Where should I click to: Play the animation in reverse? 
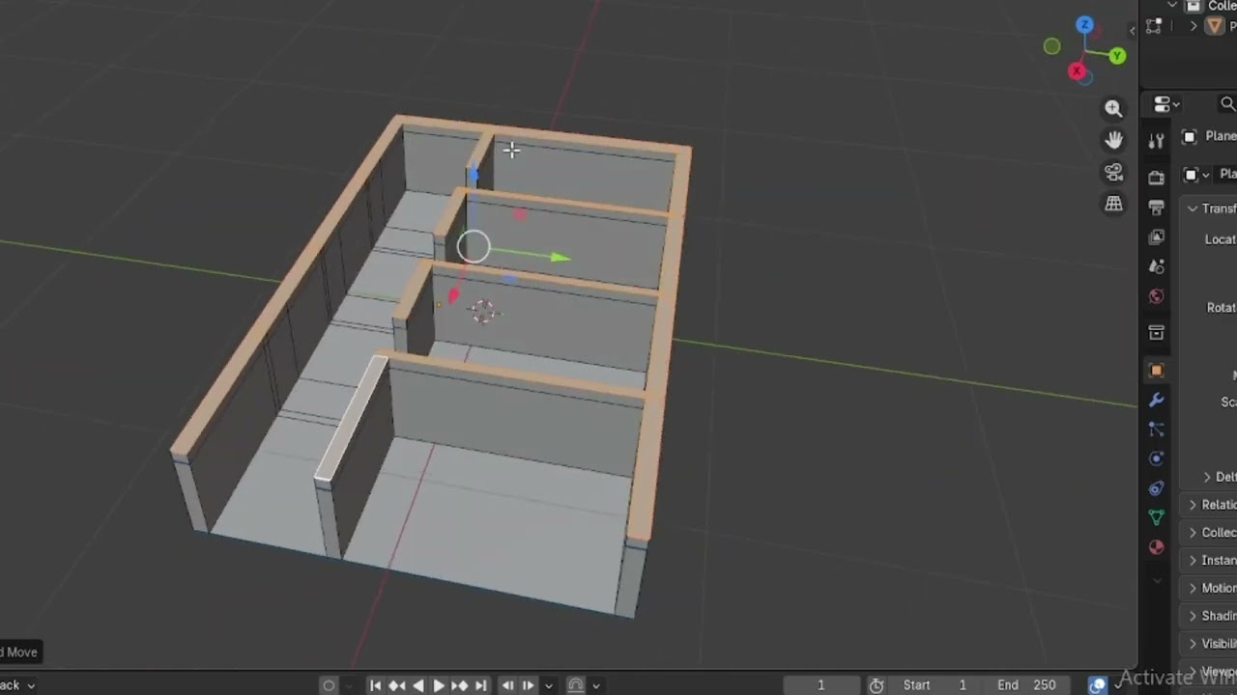[x=417, y=685]
